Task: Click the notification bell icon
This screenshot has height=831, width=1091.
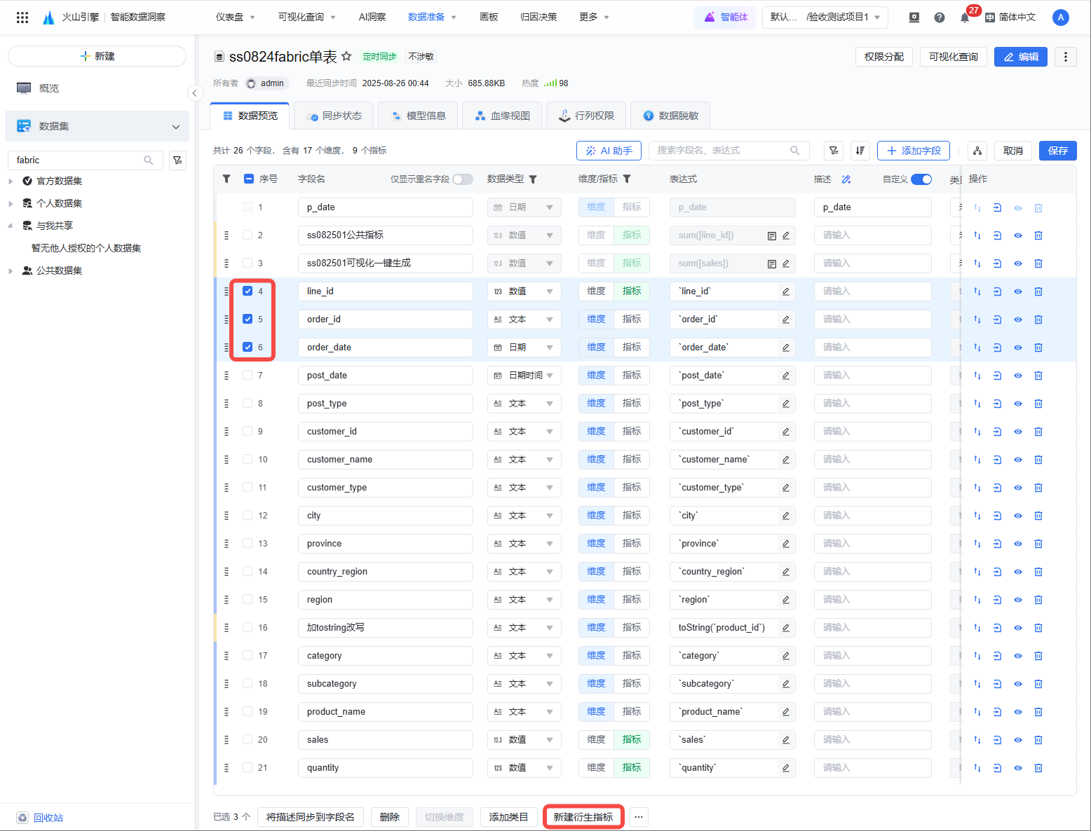Action: pos(965,18)
